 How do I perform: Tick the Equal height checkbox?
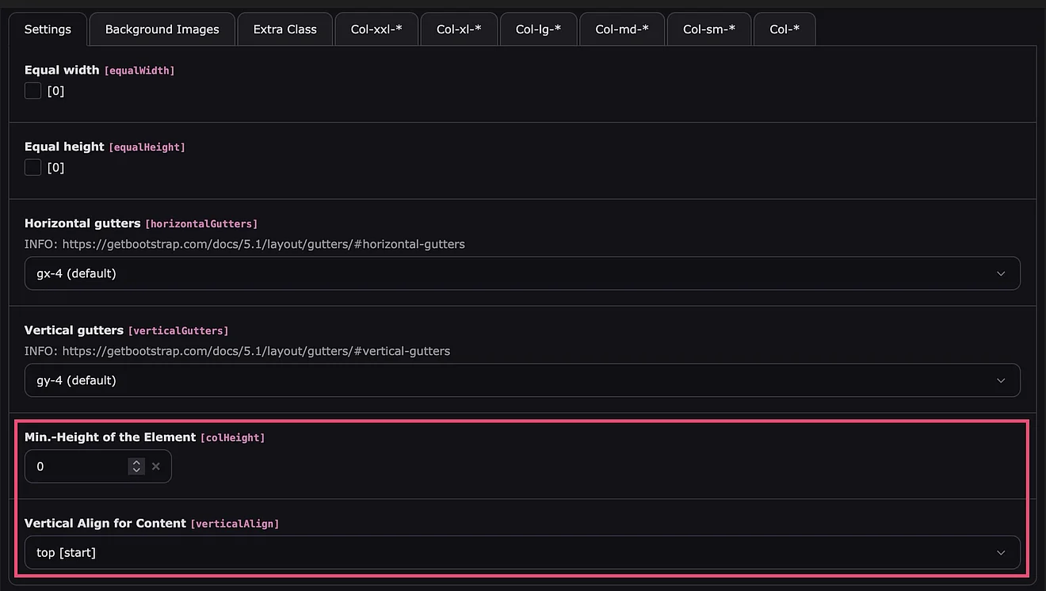coord(32,167)
